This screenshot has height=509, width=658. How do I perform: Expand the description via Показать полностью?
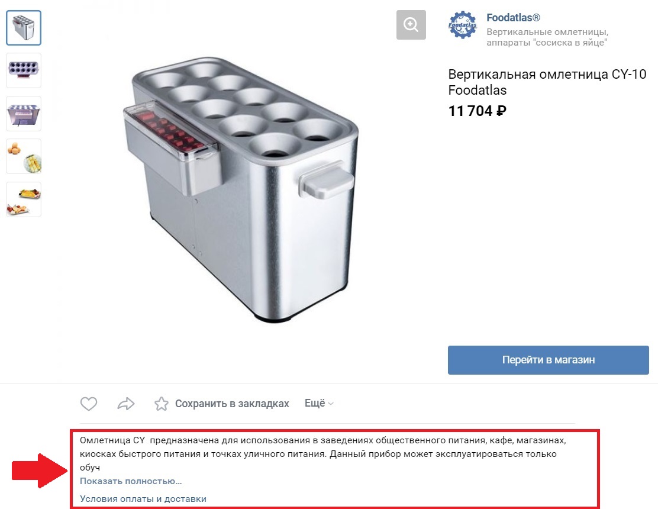point(131,481)
